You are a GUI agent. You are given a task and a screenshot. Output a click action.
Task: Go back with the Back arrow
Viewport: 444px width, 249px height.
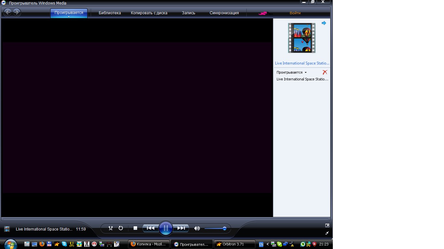[x=7, y=12]
